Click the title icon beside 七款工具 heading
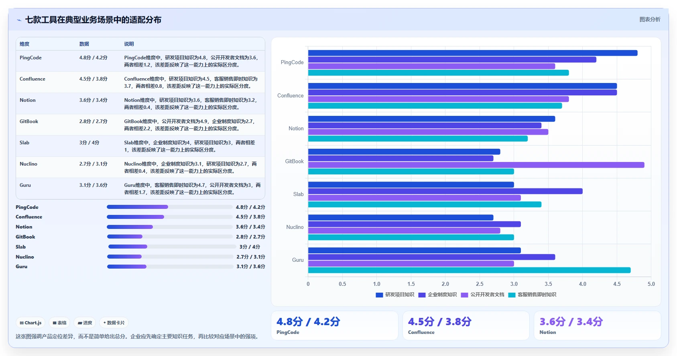677x356 pixels. coord(19,20)
